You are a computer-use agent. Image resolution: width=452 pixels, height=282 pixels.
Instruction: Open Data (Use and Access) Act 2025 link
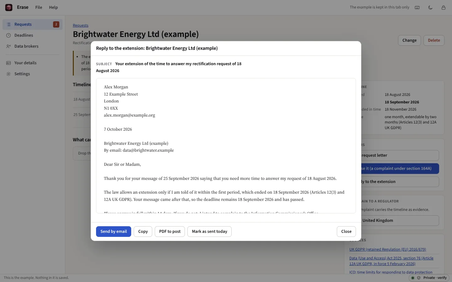point(391,261)
